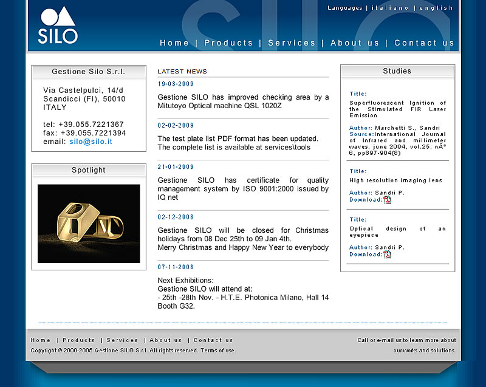Open Contact us in the footer links
The image size is (486, 387).
pos(213,340)
